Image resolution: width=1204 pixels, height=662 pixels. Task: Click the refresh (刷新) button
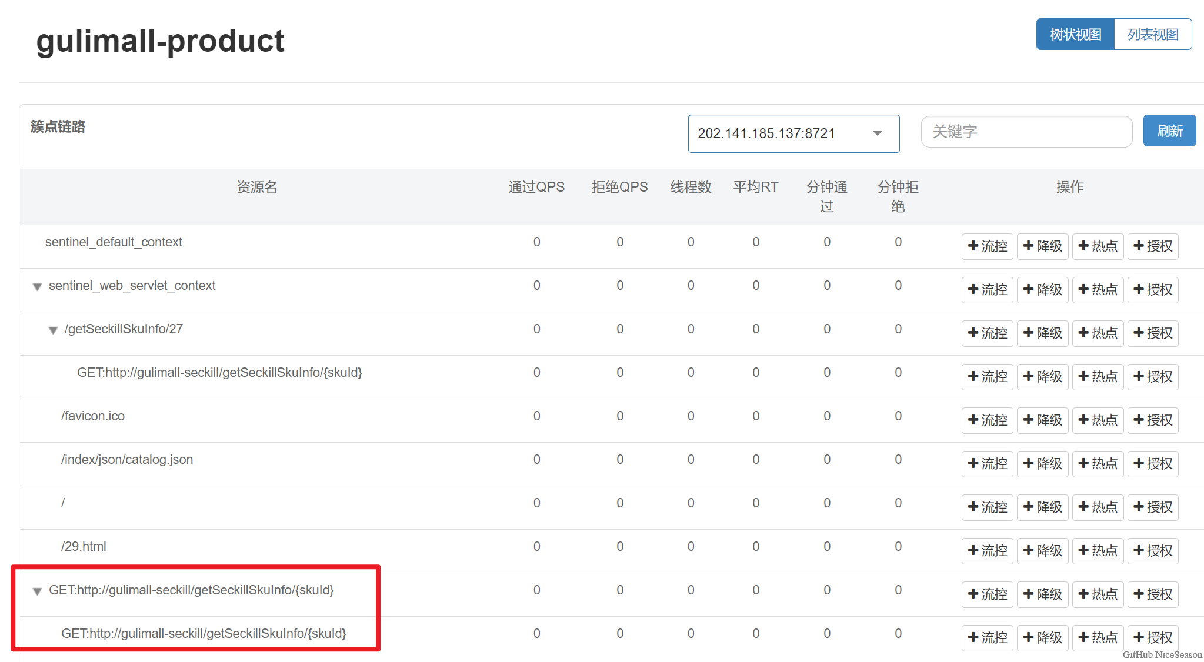click(x=1169, y=131)
